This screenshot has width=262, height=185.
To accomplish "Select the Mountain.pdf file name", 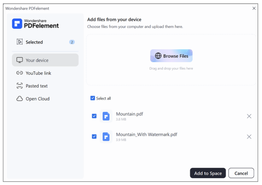I will [x=129, y=114].
